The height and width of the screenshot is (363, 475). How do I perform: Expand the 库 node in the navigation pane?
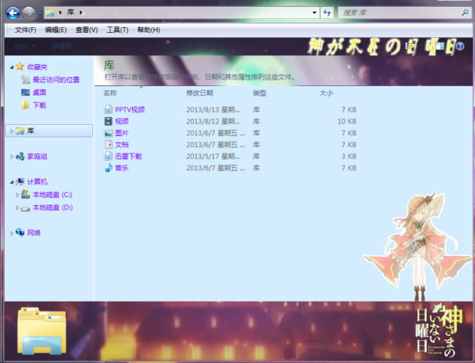(x=12, y=131)
